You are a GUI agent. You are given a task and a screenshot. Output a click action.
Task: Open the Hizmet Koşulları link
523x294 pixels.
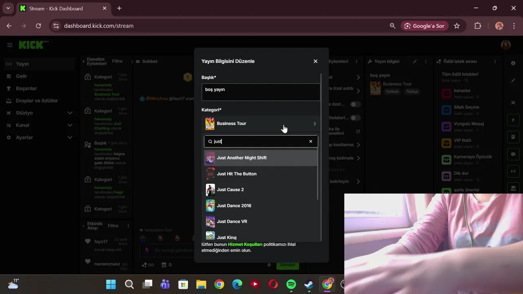click(x=245, y=244)
